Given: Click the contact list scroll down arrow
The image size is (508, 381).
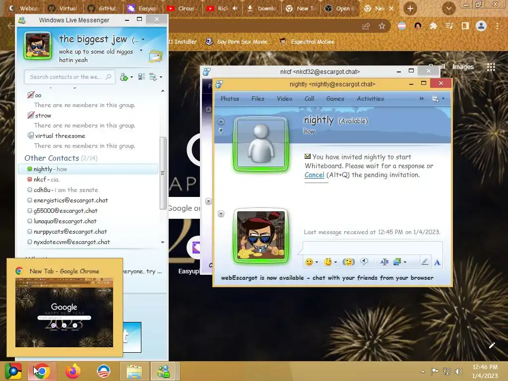Looking at the screenshot, I should click(x=163, y=242).
